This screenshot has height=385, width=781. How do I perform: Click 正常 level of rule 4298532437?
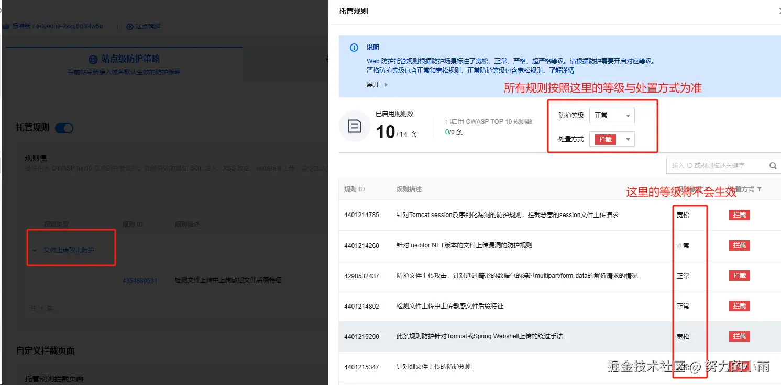tap(683, 276)
